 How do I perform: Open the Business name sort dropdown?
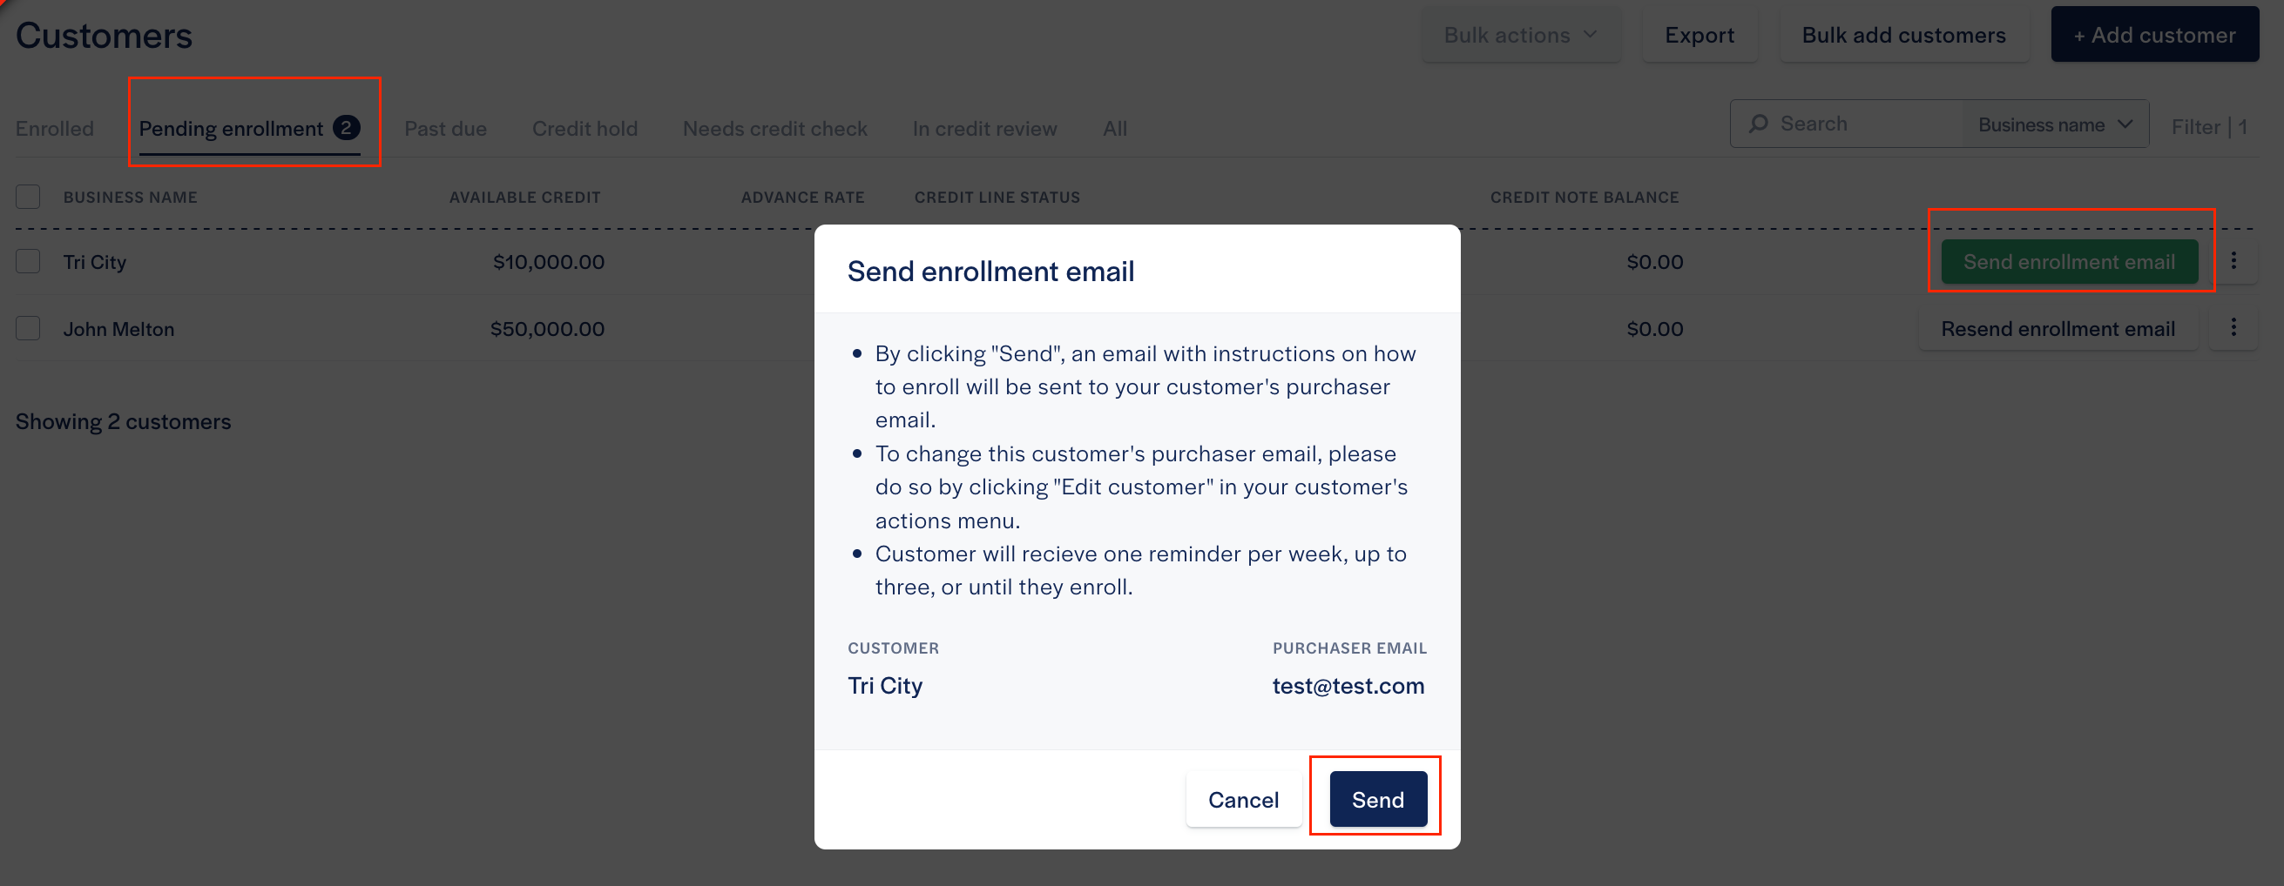[2053, 124]
